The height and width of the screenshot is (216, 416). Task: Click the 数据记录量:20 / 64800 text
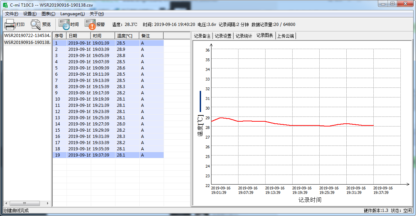(x=274, y=25)
